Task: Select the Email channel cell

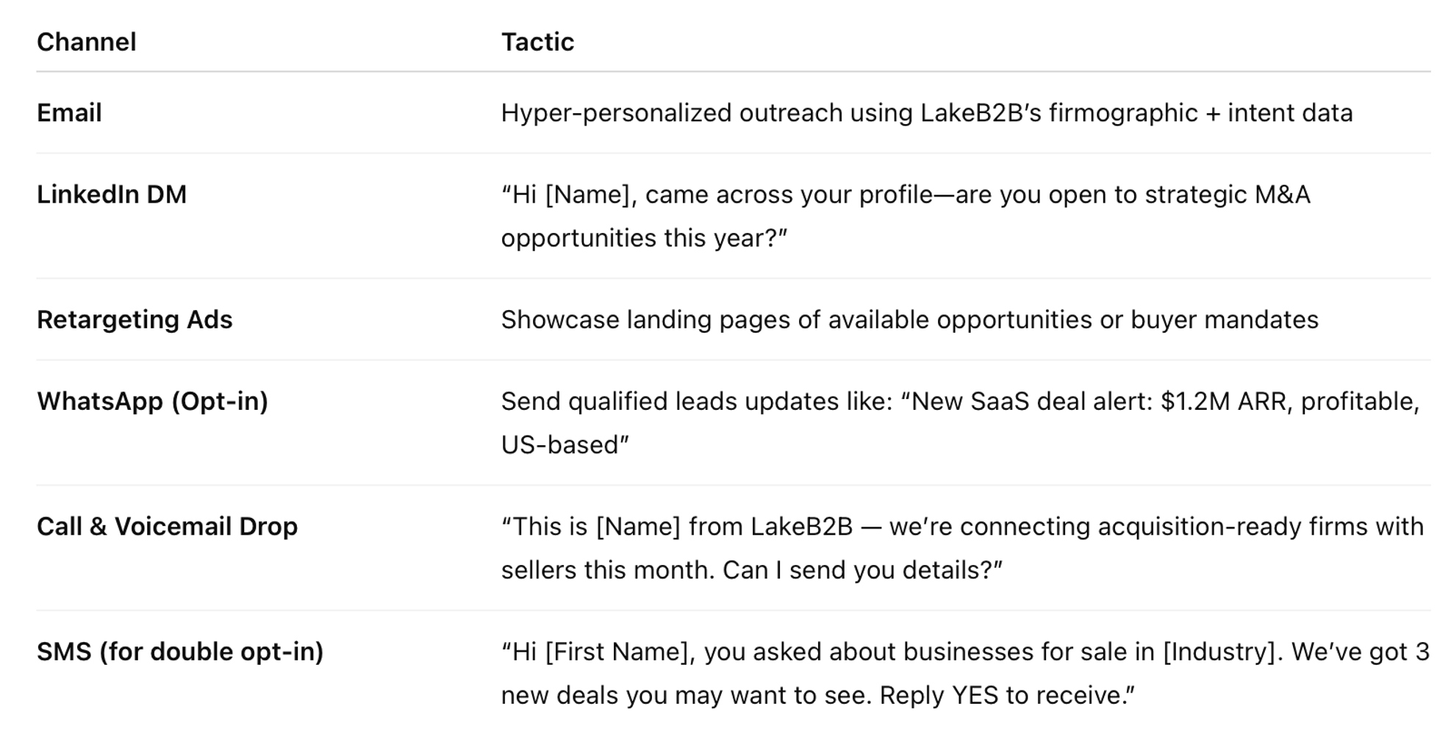Action: click(x=69, y=112)
